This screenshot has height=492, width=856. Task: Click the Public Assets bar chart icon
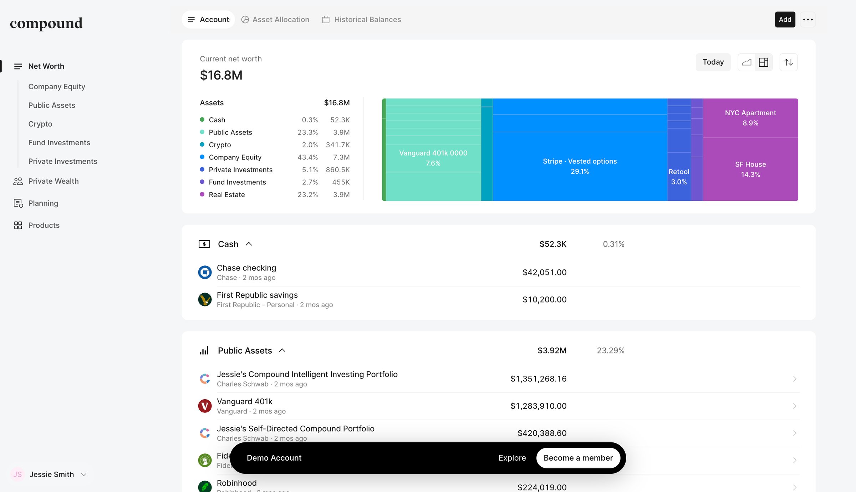[x=204, y=351]
